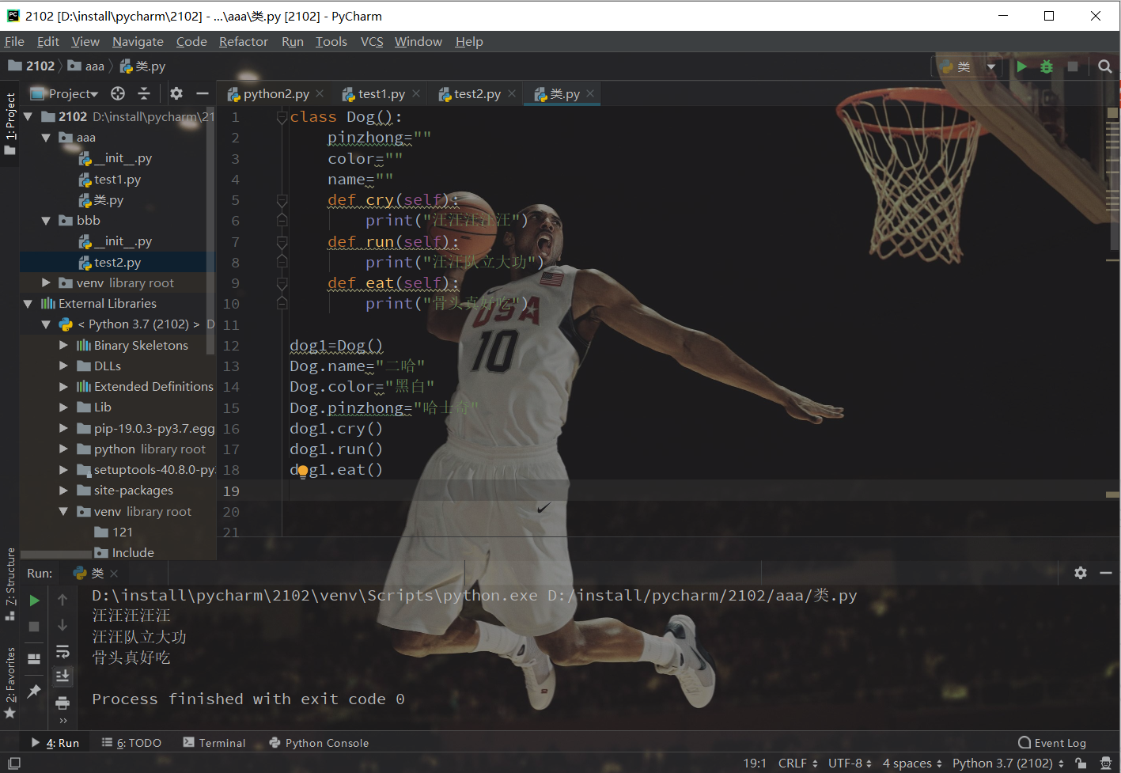The width and height of the screenshot is (1121, 773).
Task: Change line separator CRLF in status bar
Action: pyautogui.click(x=797, y=764)
